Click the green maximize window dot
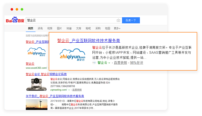Screen dimensions: 202x116 click(x=22, y=9)
